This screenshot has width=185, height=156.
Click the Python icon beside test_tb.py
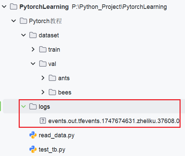tap(33, 149)
